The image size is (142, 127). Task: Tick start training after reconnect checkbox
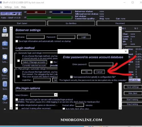(17, 108)
